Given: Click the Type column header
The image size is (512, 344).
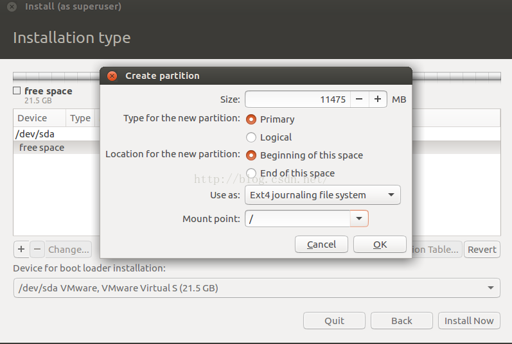Looking at the screenshot, I should click(80, 118).
